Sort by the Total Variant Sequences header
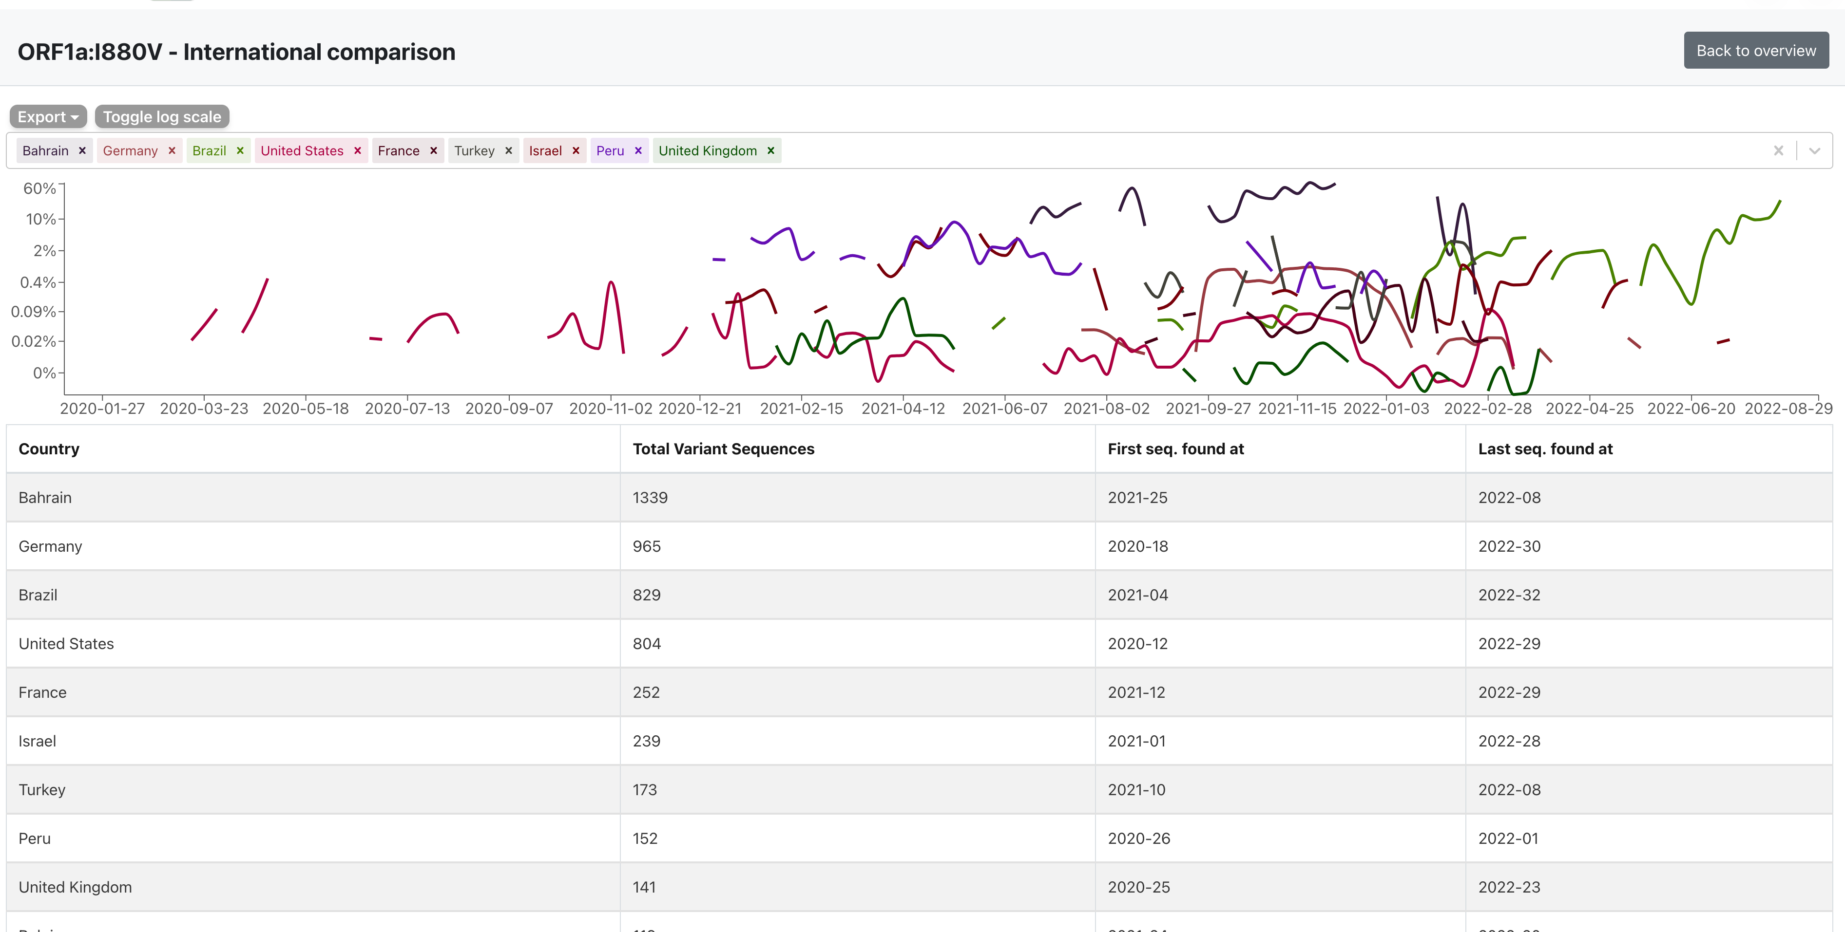Viewport: 1845px width, 932px height. 723,449
